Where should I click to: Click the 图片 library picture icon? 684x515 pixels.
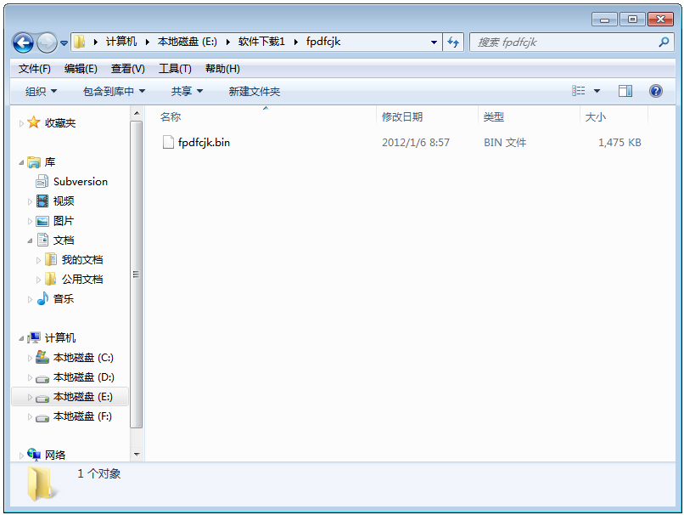(42, 221)
